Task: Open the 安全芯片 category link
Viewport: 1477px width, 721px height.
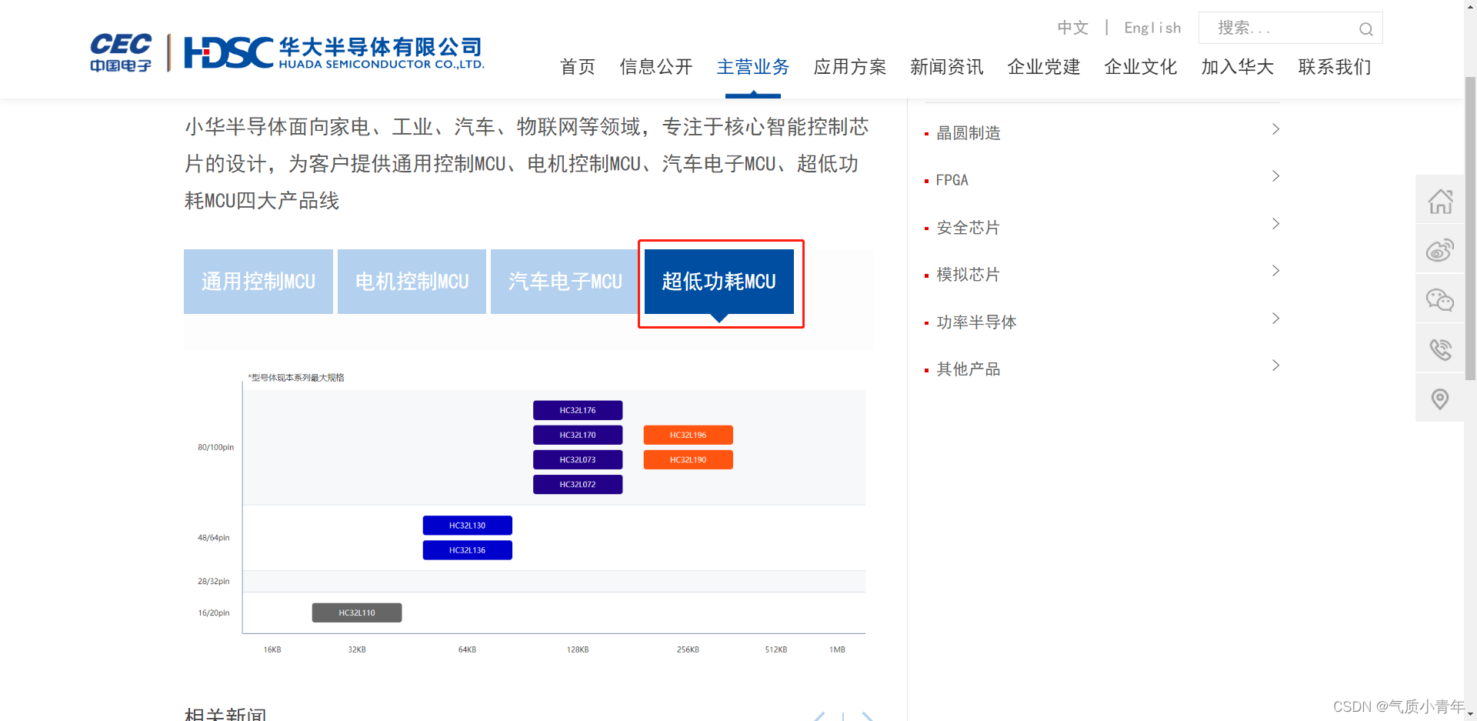Action: point(969,228)
